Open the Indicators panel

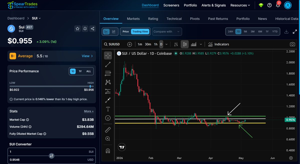pyautogui.click(x=218, y=44)
